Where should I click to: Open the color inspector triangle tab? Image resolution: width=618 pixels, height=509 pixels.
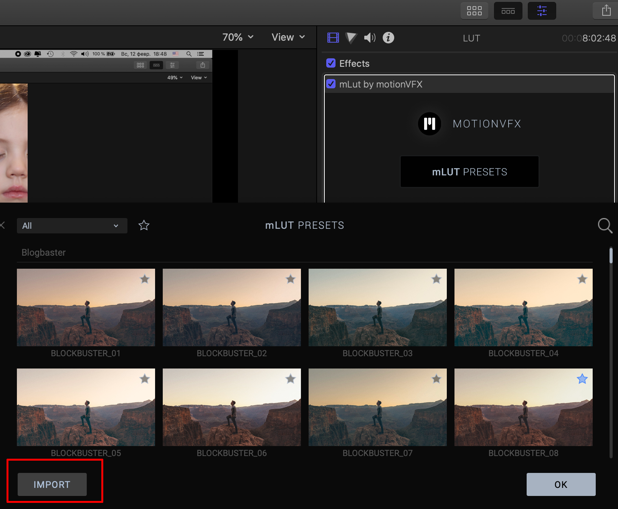[351, 38]
